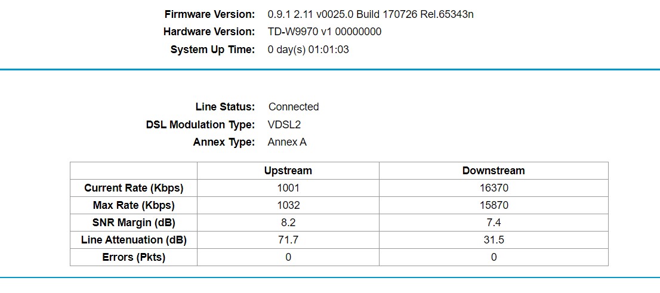Click the Annex A value
This screenshot has height=293, width=660.
click(x=287, y=142)
